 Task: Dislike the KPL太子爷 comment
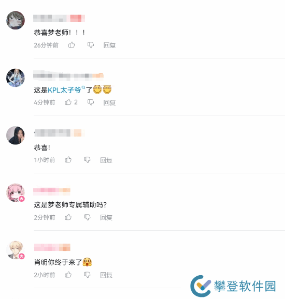pos(91,102)
